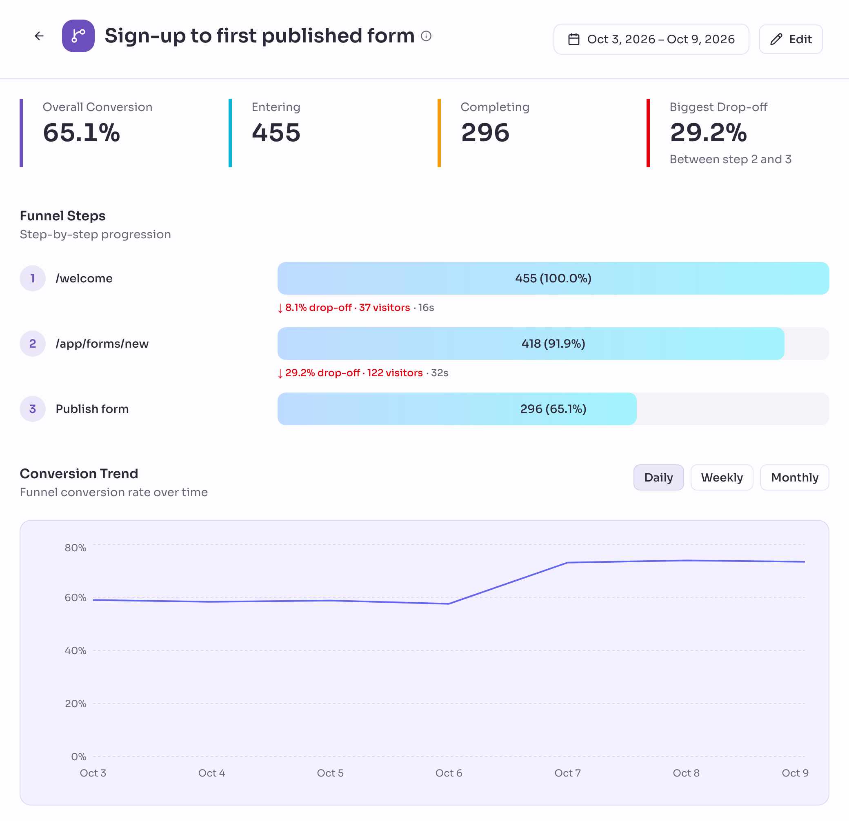849x821 pixels.
Task: Click 'Between step 2 and 3' text
Action: point(730,159)
